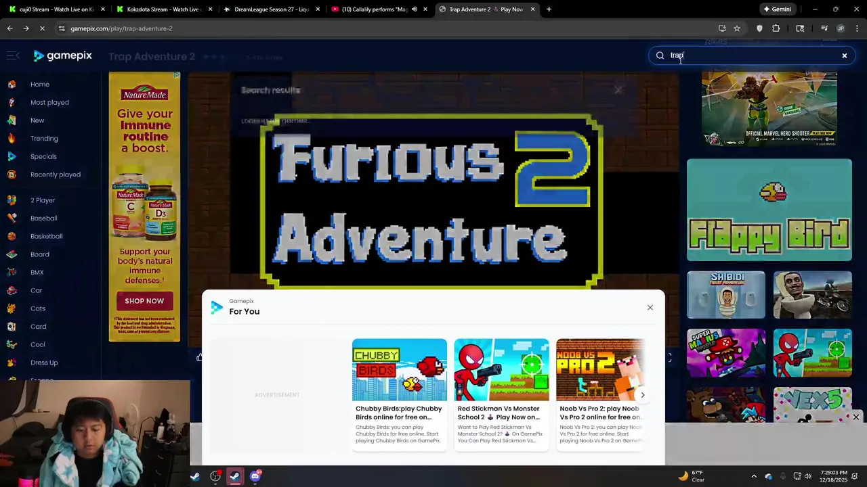Mute the Callalily tab audio
This screenshot has height=487, width=867.
414,9
